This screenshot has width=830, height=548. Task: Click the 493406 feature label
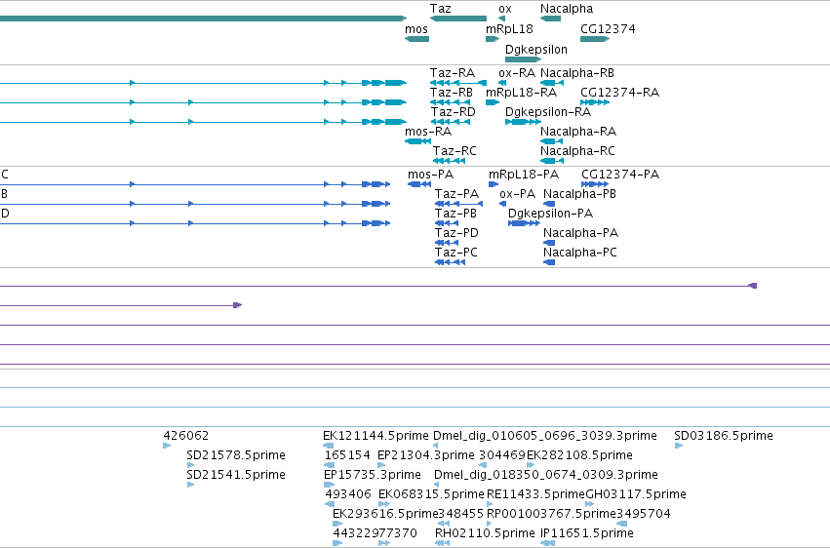coord(348,494)
